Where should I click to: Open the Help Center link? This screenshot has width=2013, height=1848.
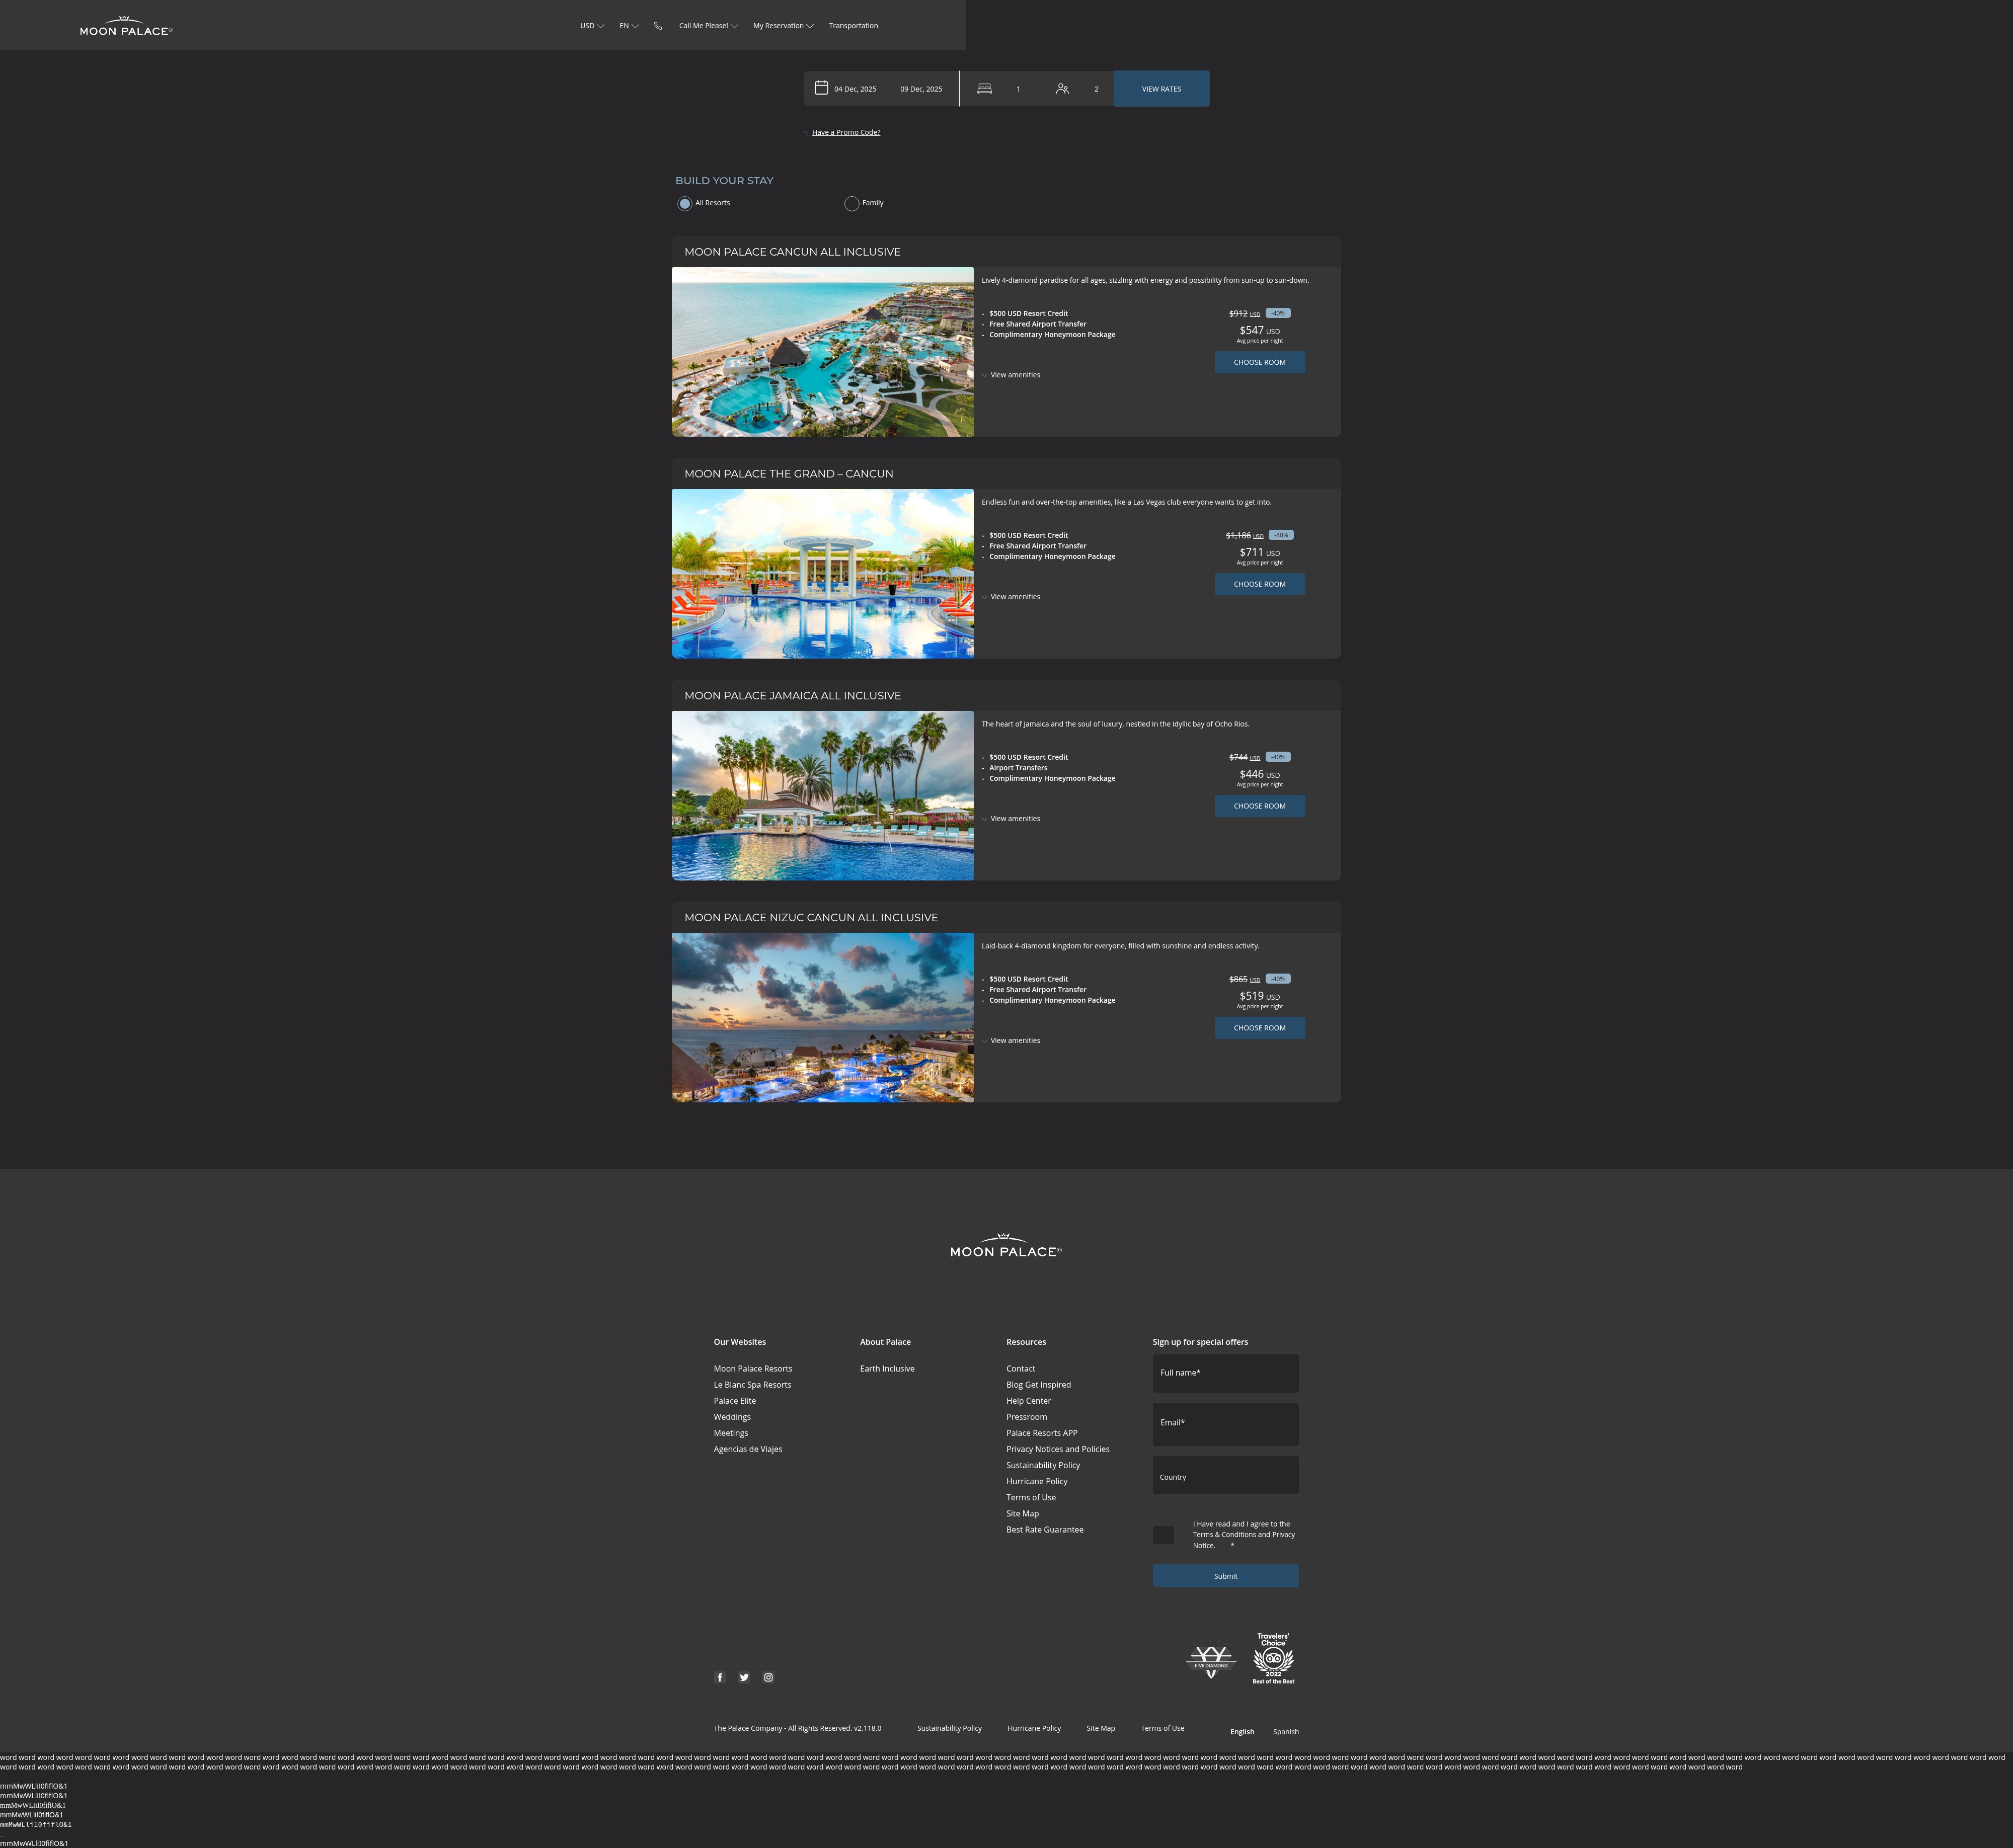pos(1028,1401)
